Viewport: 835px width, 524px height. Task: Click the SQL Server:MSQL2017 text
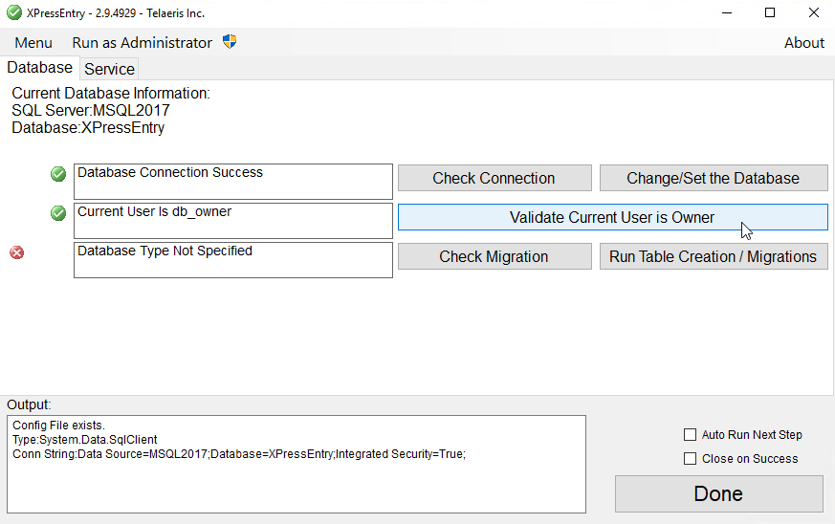coord(91,110)
